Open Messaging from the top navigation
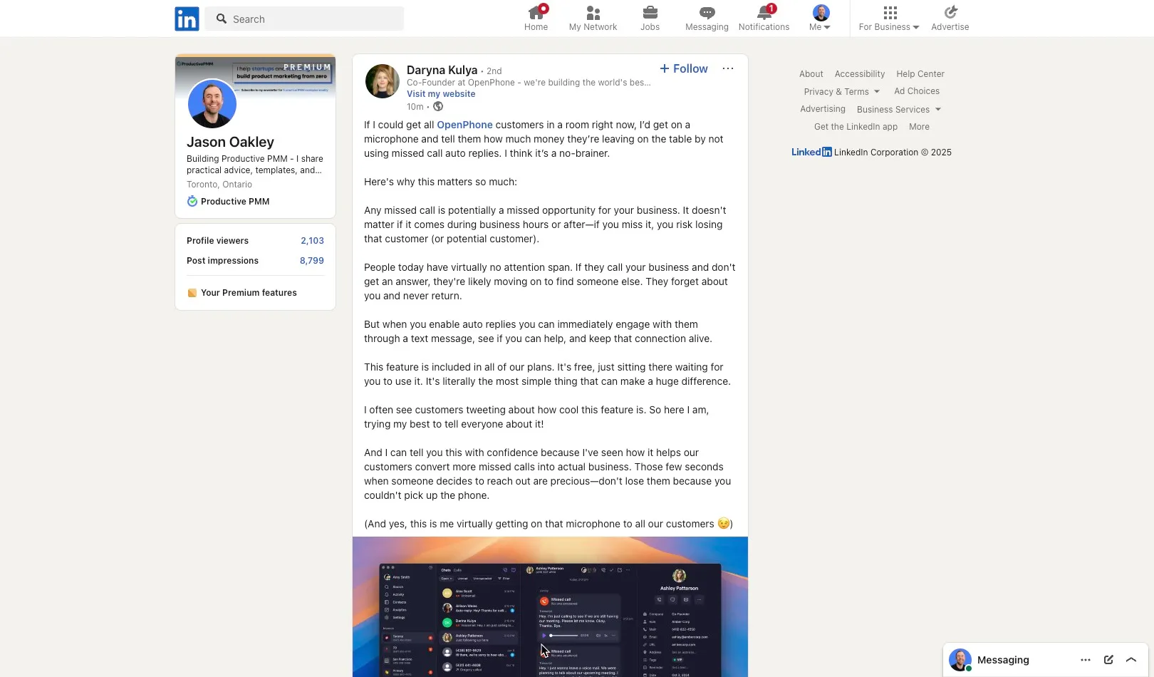 pos(706,18)
